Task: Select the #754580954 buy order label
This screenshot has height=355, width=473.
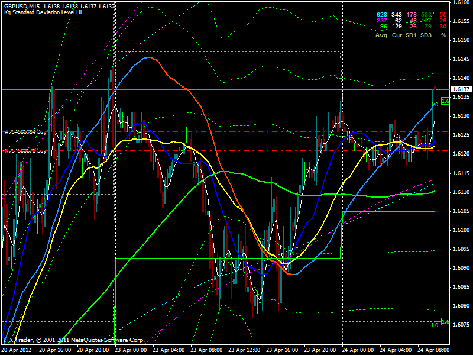Action: tap(26, 132)
